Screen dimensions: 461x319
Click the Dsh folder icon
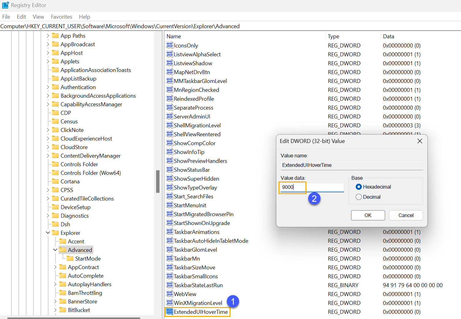[55, 224]
